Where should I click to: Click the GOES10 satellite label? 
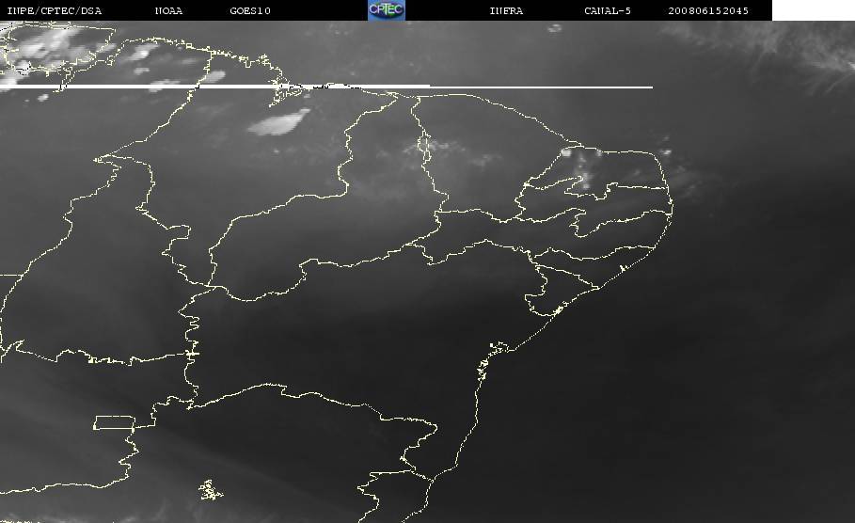click(250, 11)
